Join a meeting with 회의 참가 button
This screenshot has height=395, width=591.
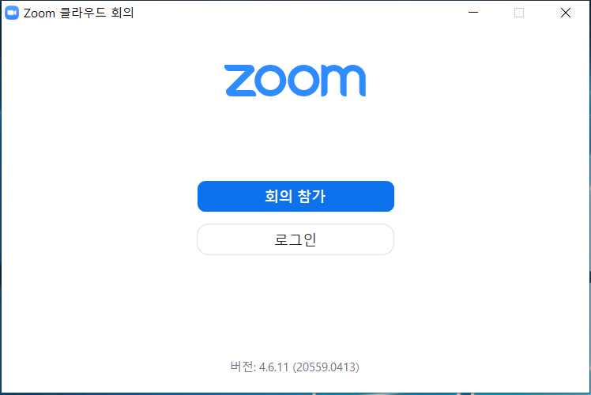click(295, 197)
